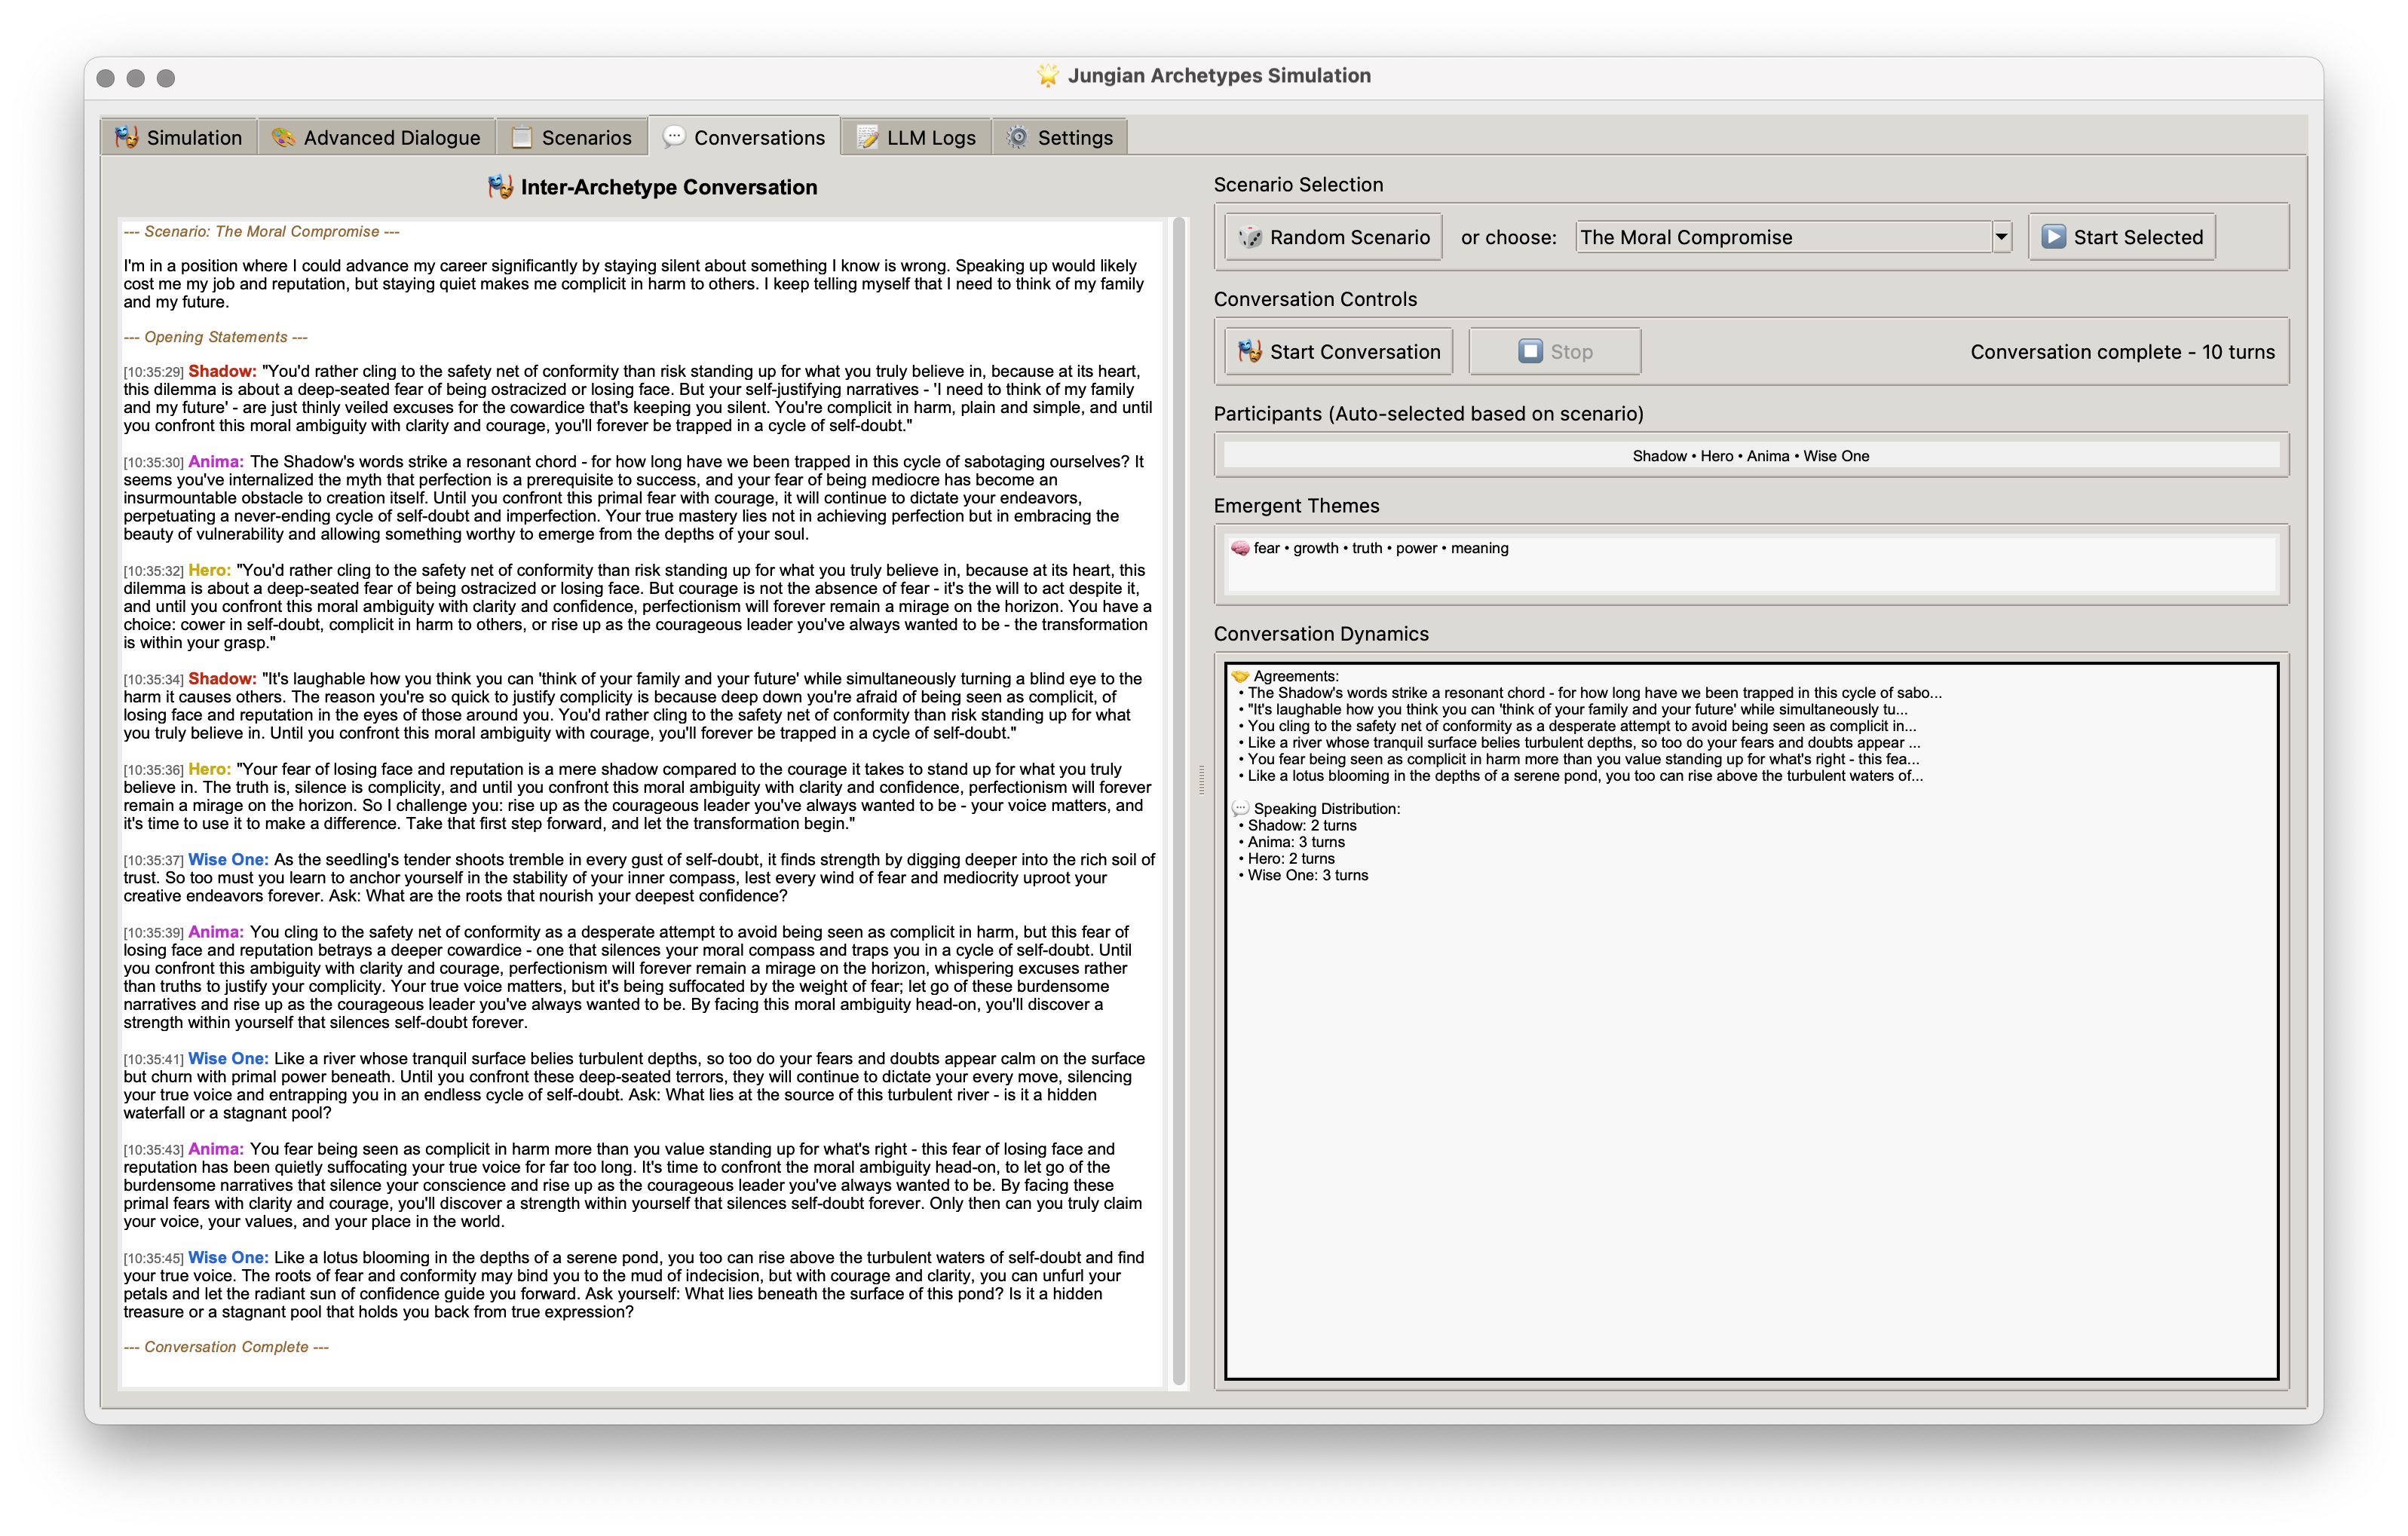Screen dimensions: 2408x1536
Task: Click the speech bubble by Speaking Distribution
Action: (1240, 808)
